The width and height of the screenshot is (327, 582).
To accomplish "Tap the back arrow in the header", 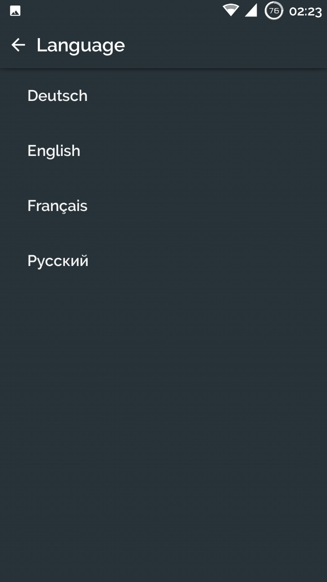I will click(x=18, y=45).
